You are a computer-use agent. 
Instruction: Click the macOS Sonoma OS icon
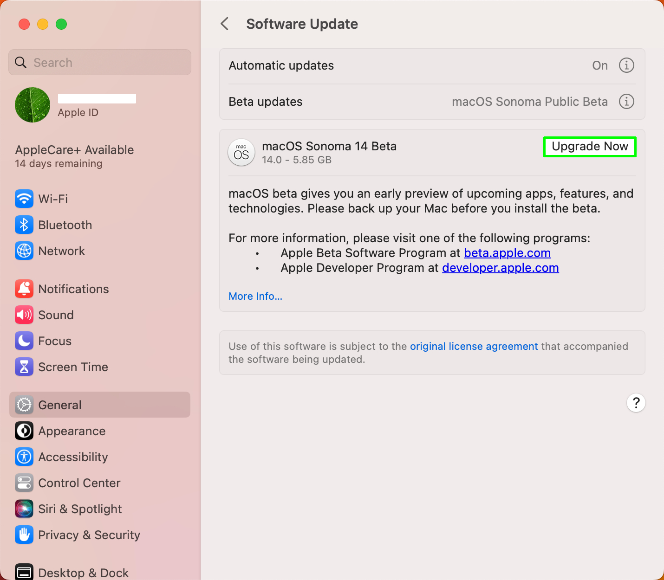coord(241,153)
